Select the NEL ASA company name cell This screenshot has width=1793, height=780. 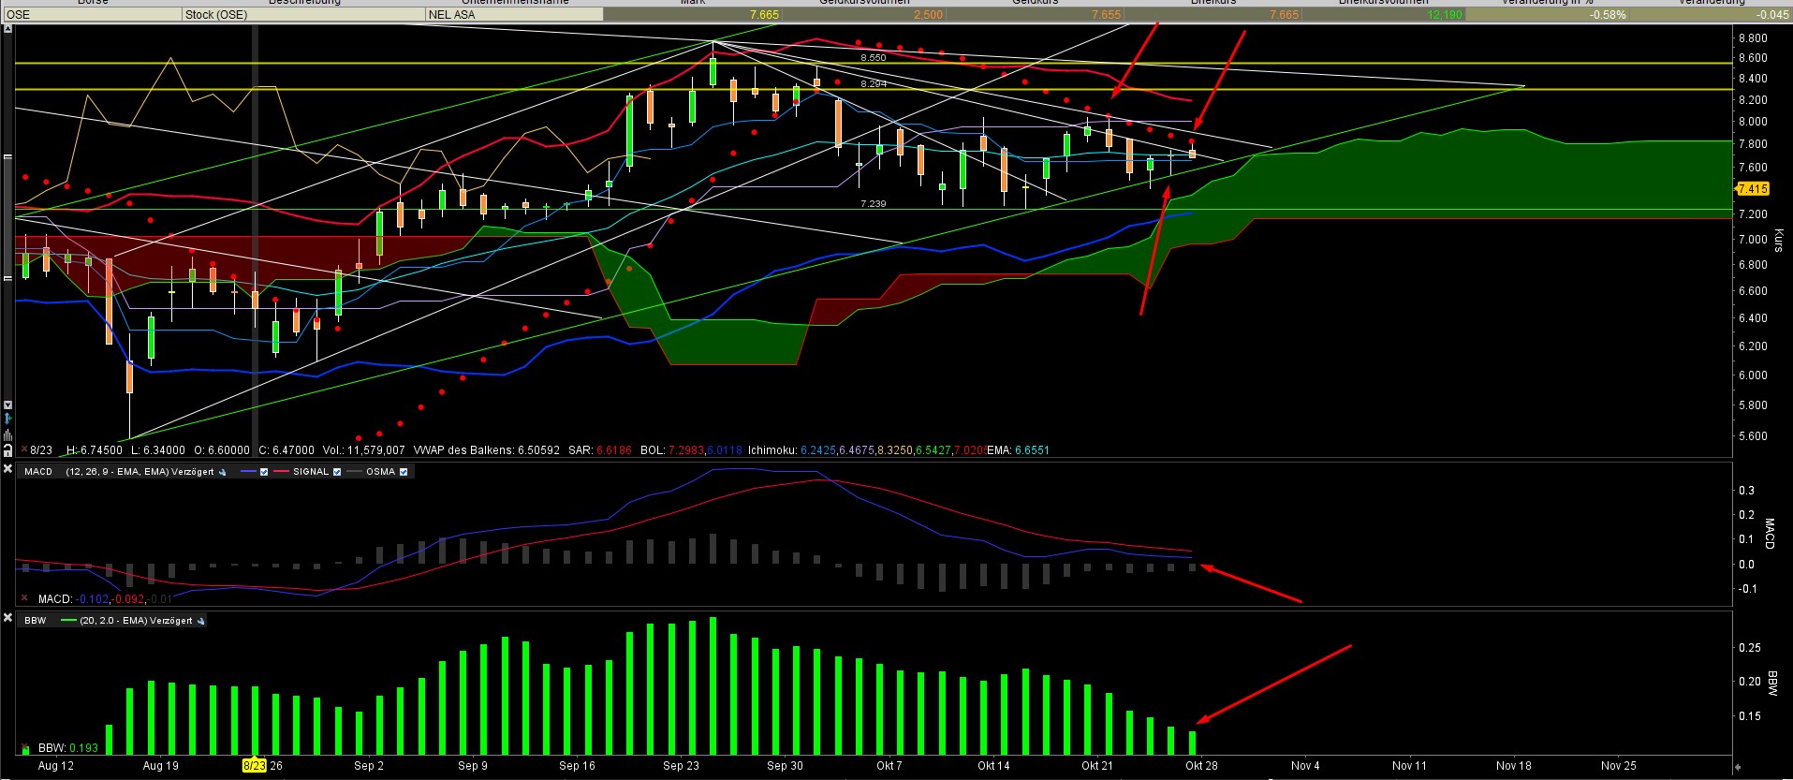coord(514,15)
